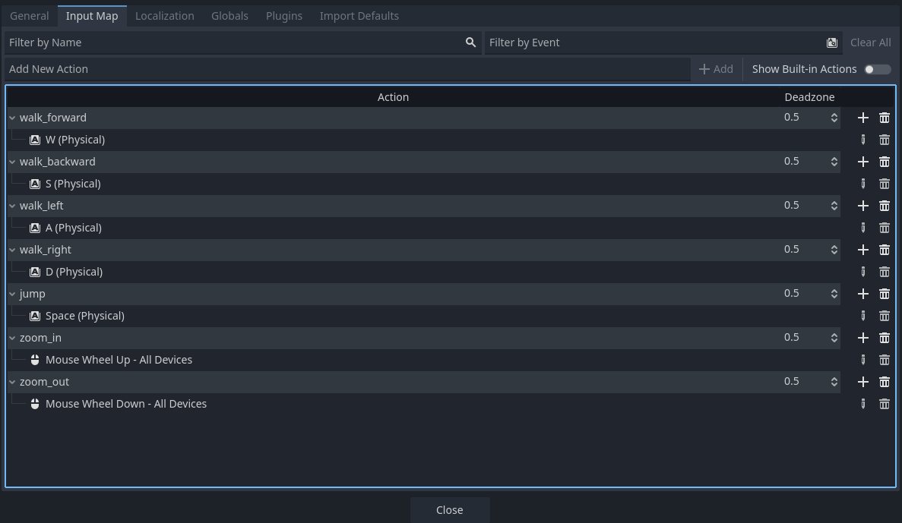Click the Add action button
The width and height of the screenshot is (902, 523).
click(x=716, y=70)
